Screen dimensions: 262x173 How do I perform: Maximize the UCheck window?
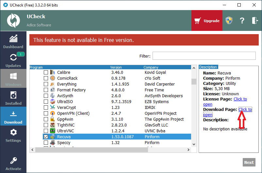coord(239,5)
